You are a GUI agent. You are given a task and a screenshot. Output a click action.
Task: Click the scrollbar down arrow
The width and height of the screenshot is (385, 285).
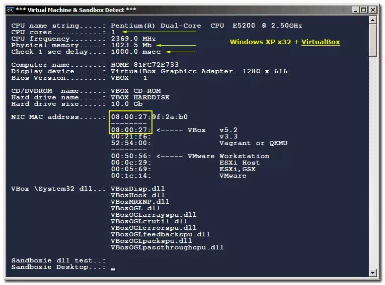373,272
